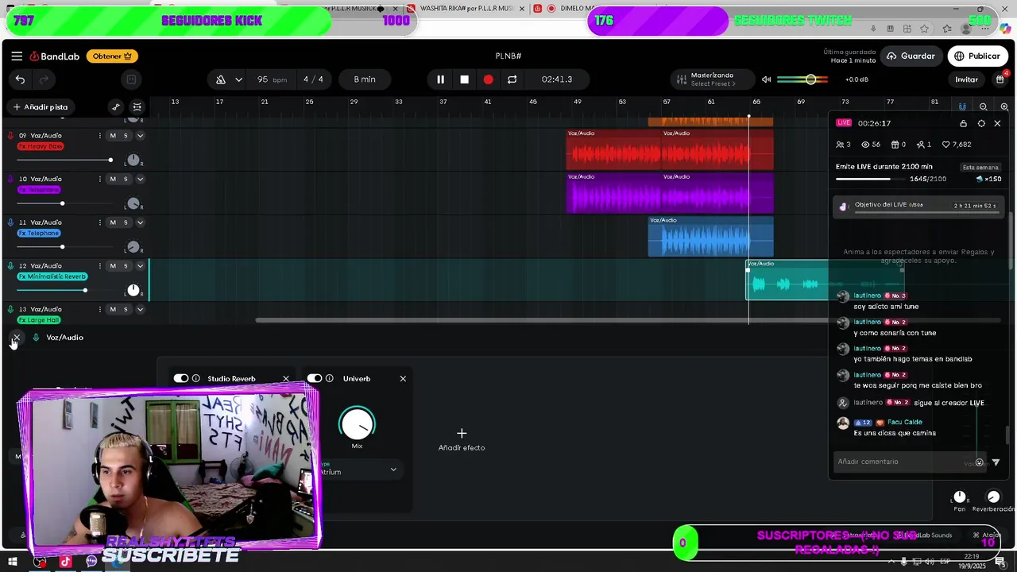The height and width of the screenshot is (572, 1017).
Task: Click the LIVE panel lock icon
Action: 963,124
